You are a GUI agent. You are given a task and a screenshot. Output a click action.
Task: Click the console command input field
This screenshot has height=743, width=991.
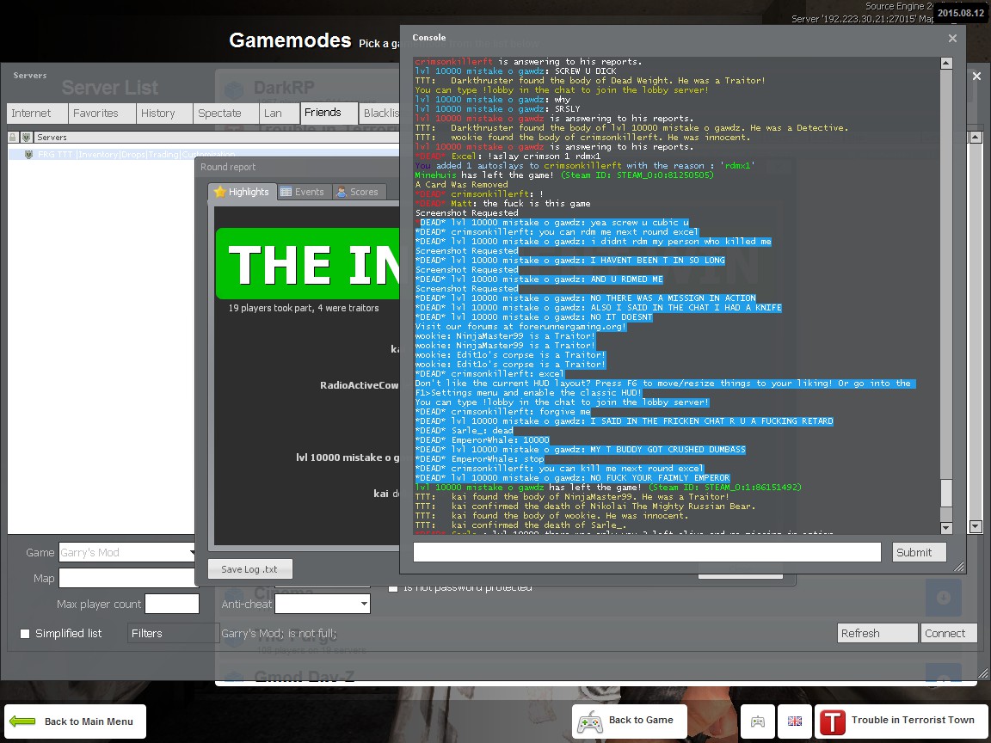(x=647, y=552)
